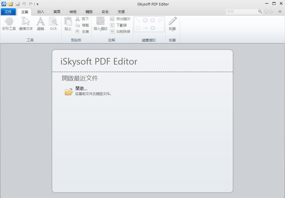Go to next search result down arrow

click(x=271, y=11)
